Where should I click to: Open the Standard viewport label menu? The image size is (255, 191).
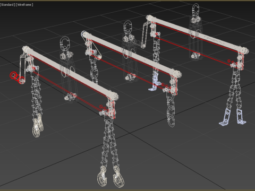coord(7,5)
